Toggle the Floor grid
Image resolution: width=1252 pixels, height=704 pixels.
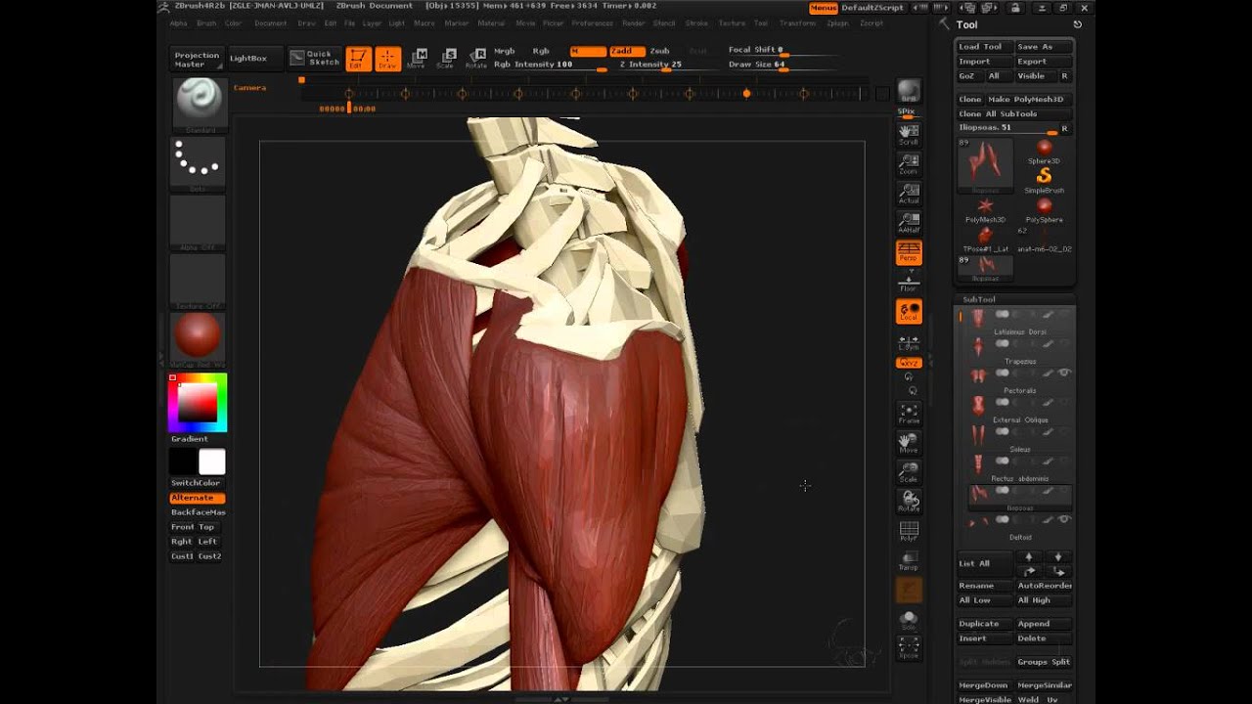tap(909, 282)
